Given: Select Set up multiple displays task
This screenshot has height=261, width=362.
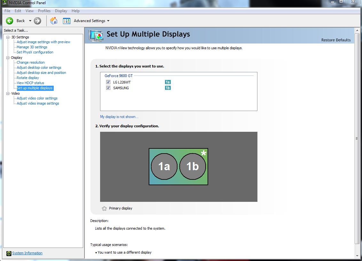Looking at the screenshot, I should (x=35, y=88).
